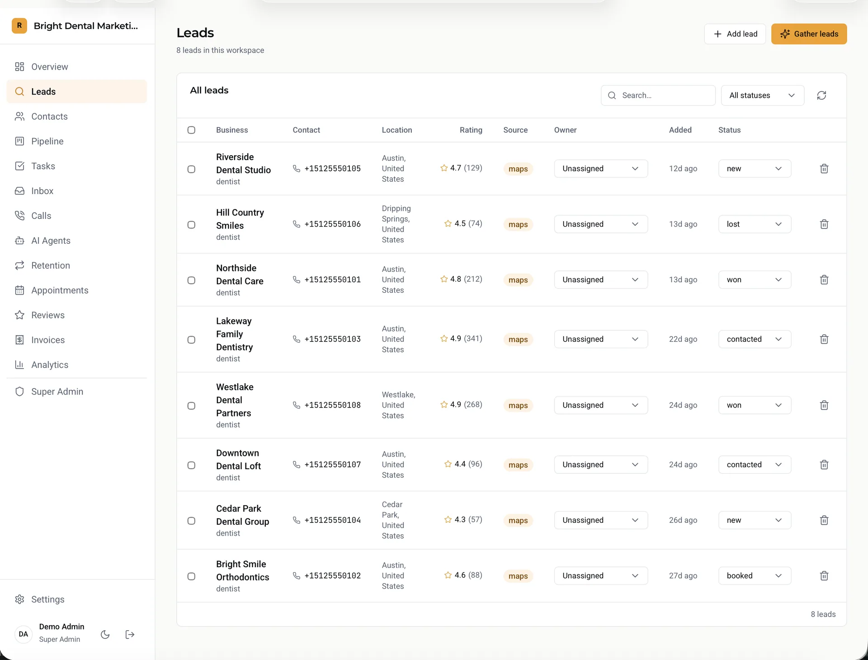This screenshot has width=868, height=660.
Task: Select Northside Dental Care checkbox
Action: tap(191, 280)
